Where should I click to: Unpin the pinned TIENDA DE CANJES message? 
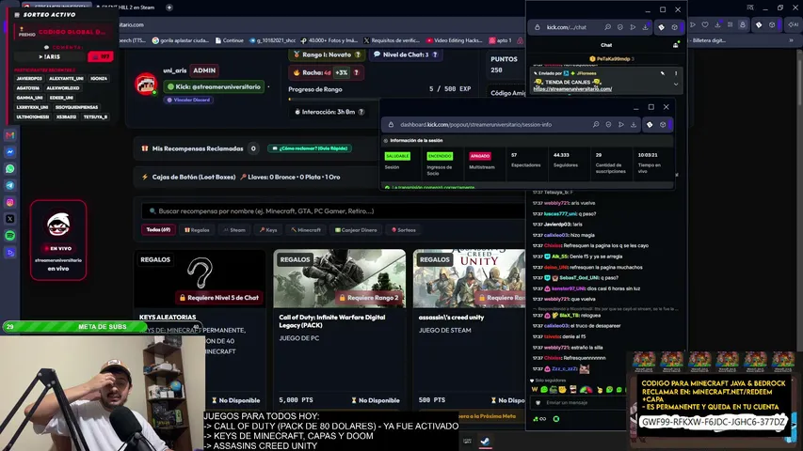(x=663, y=73)
